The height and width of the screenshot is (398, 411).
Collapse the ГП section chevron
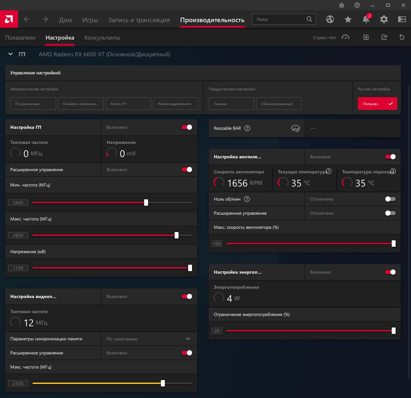click(11, 54)
